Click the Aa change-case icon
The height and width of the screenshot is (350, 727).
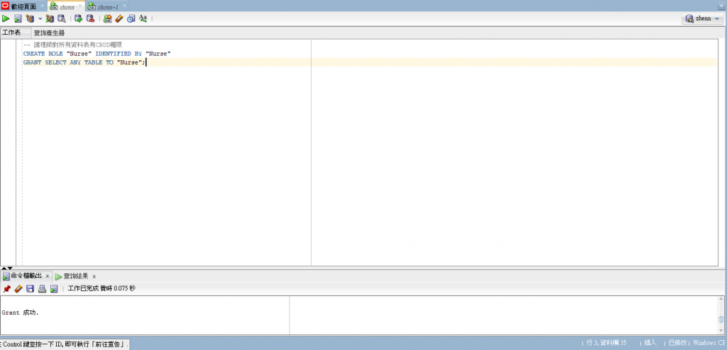tap(143, 18)
